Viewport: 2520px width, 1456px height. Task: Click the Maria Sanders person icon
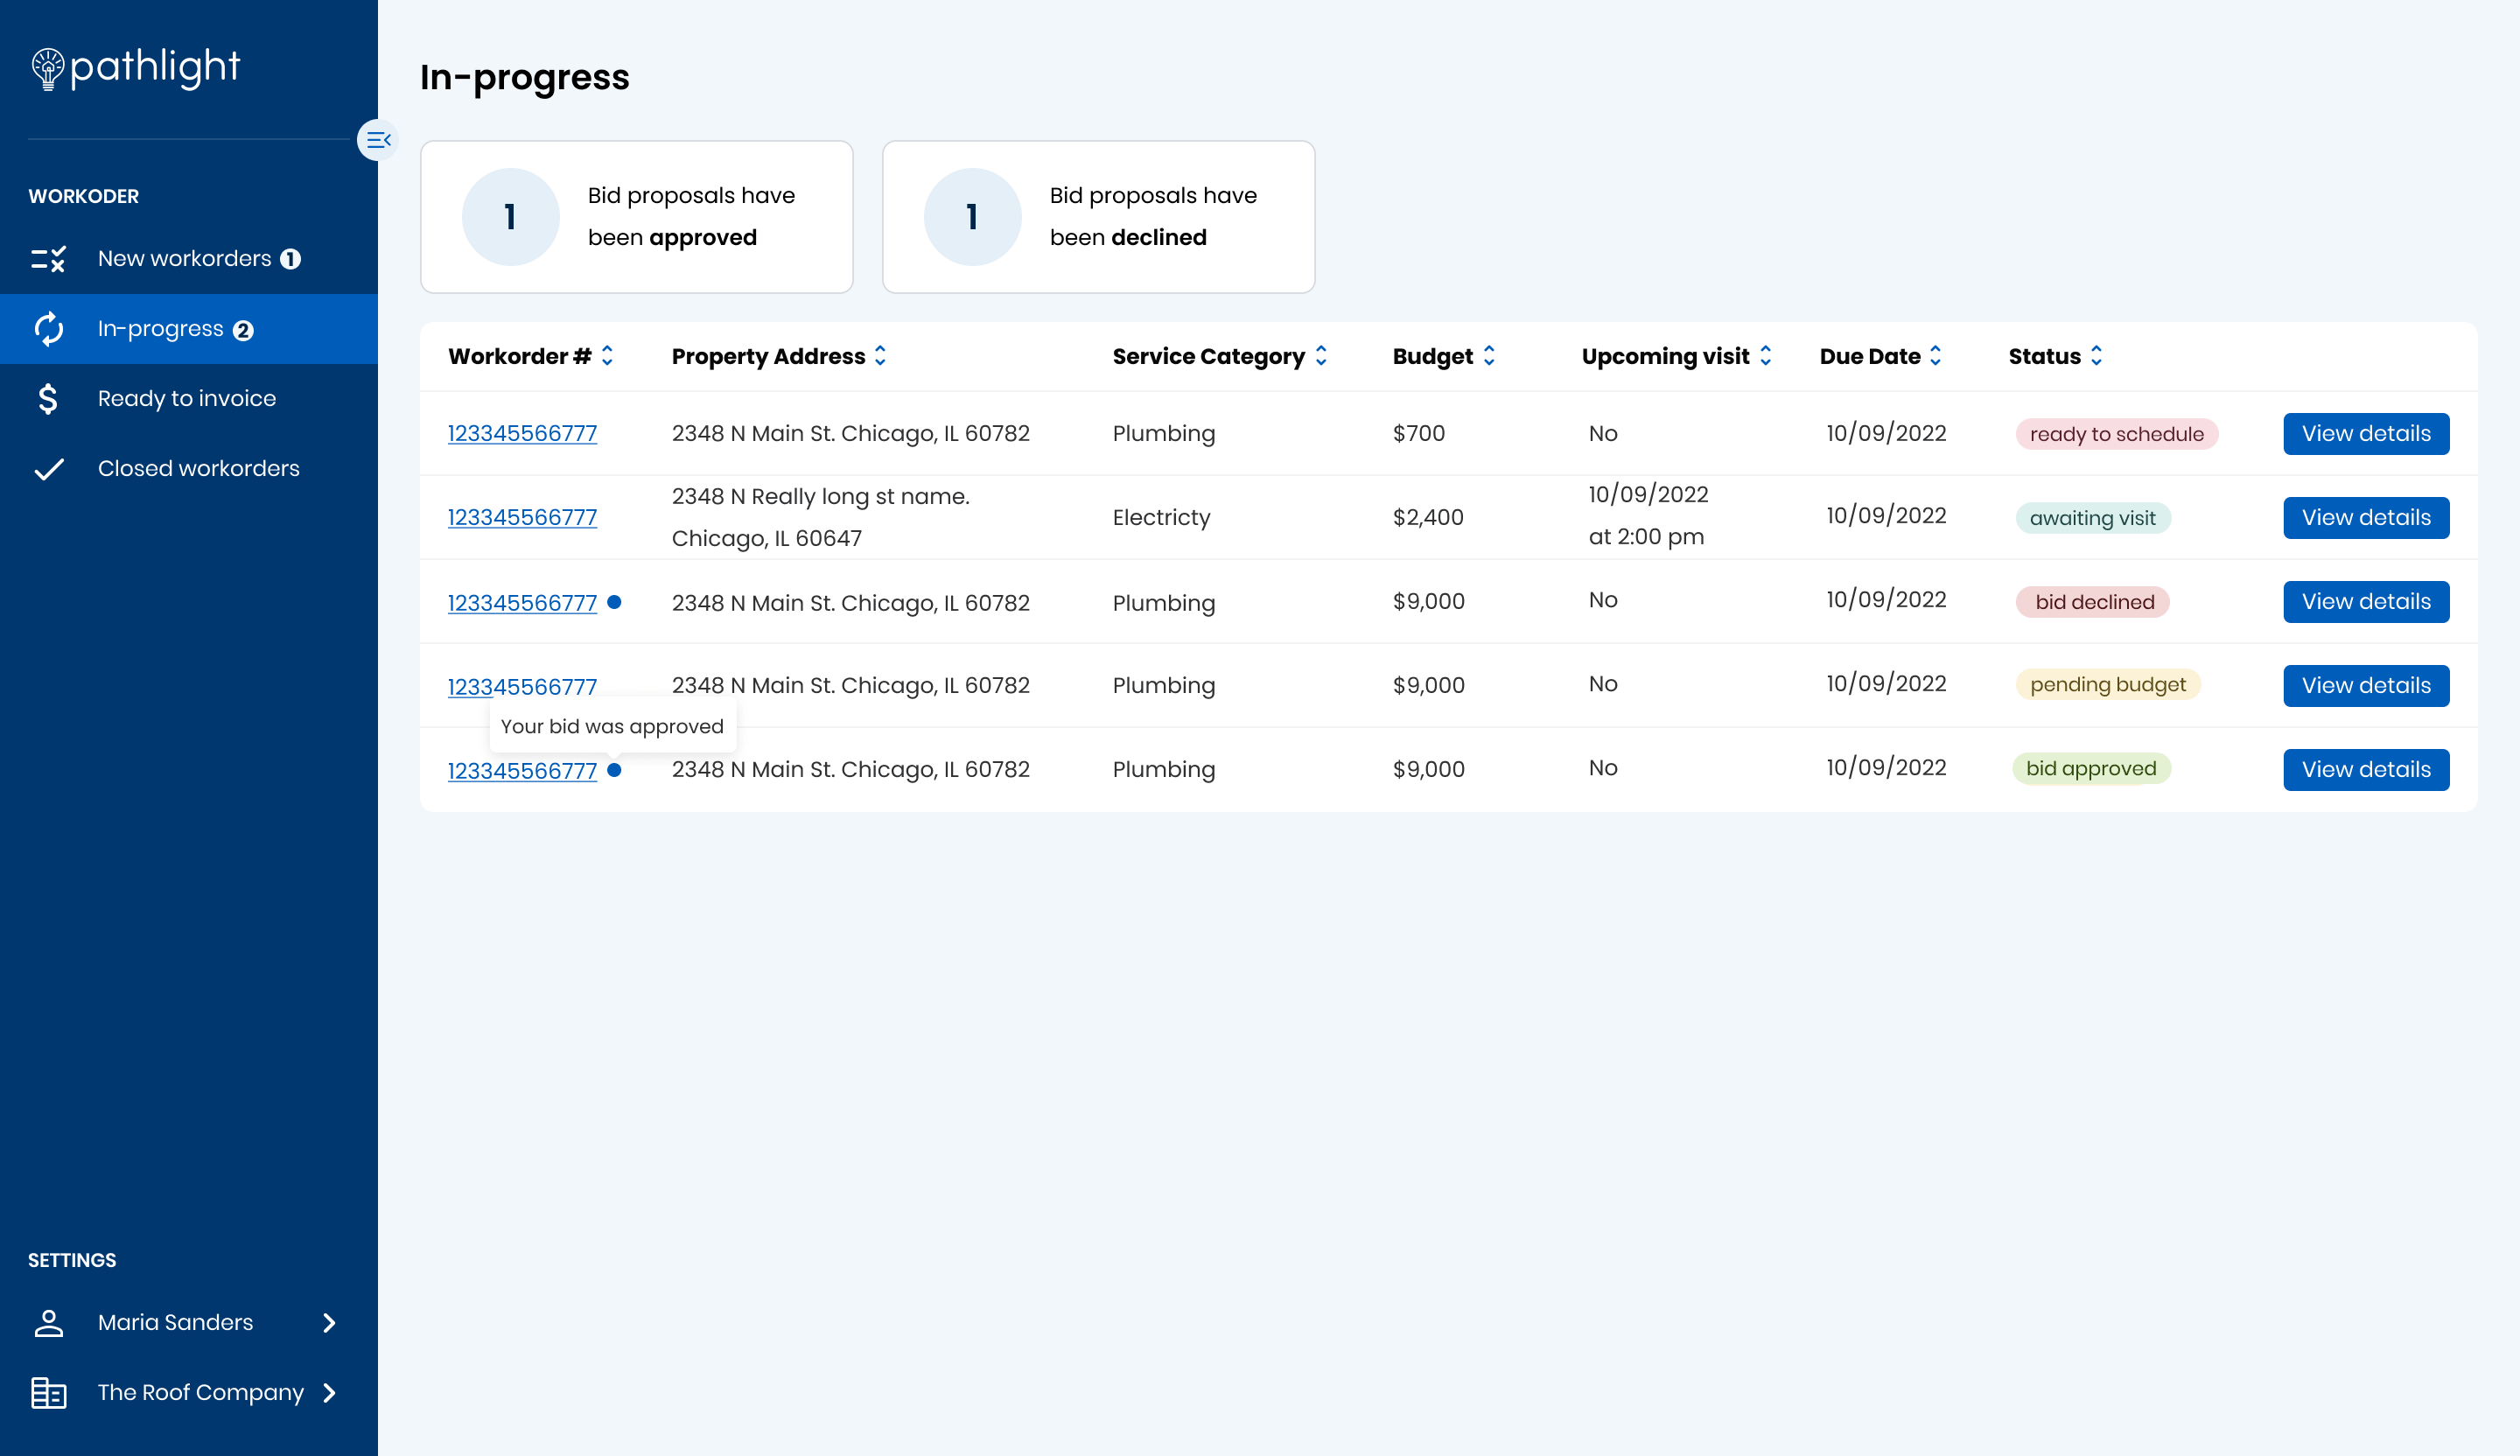48,1323
